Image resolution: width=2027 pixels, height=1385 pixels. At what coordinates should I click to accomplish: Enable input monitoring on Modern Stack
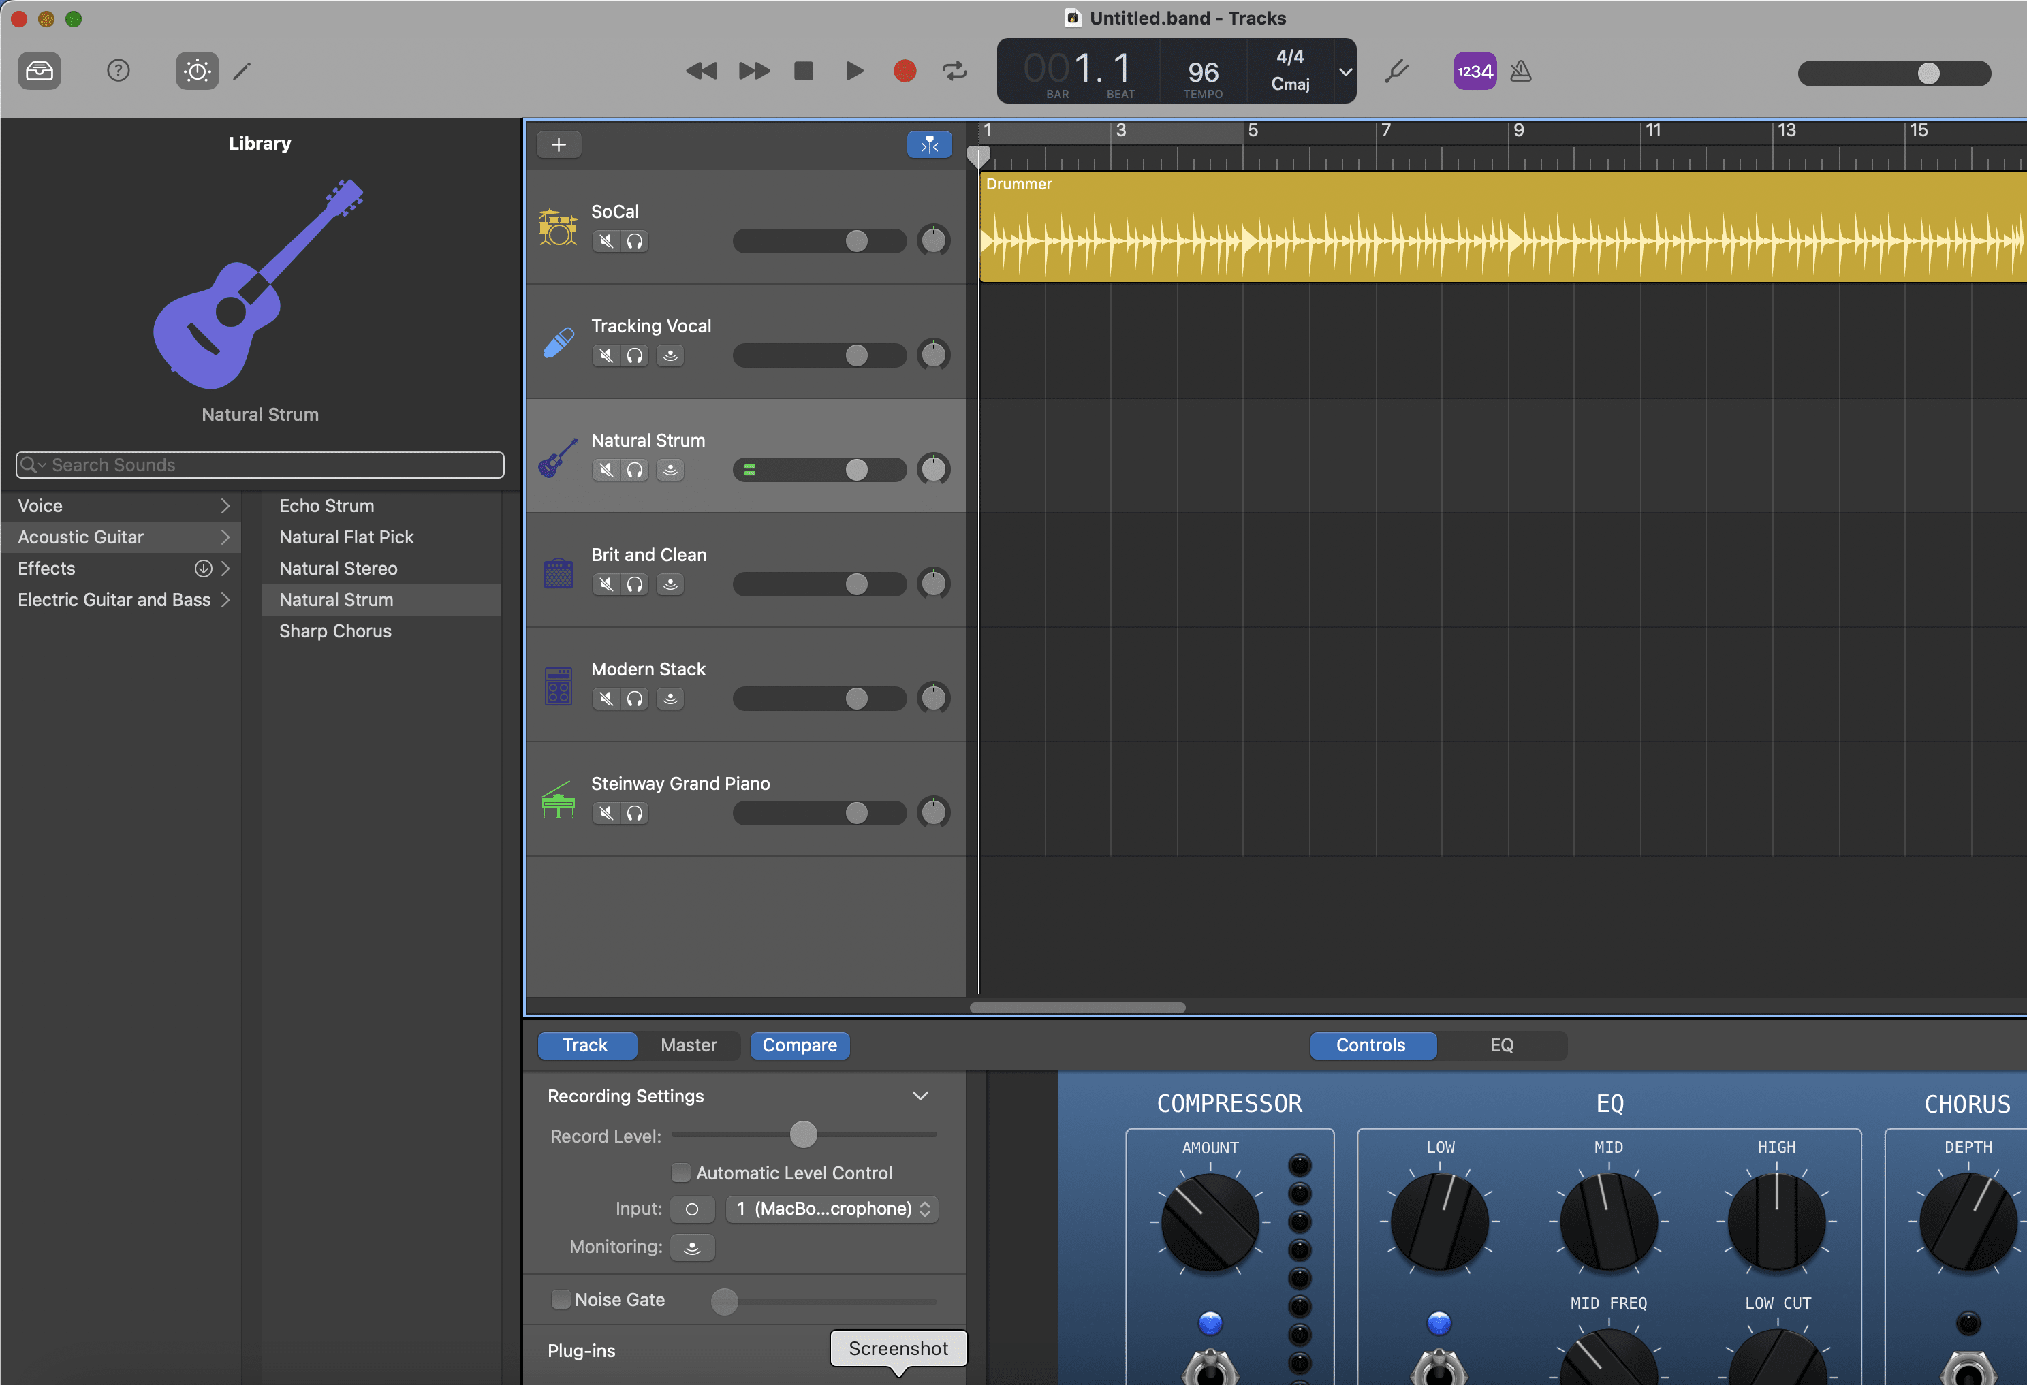[x=670, y=698]
